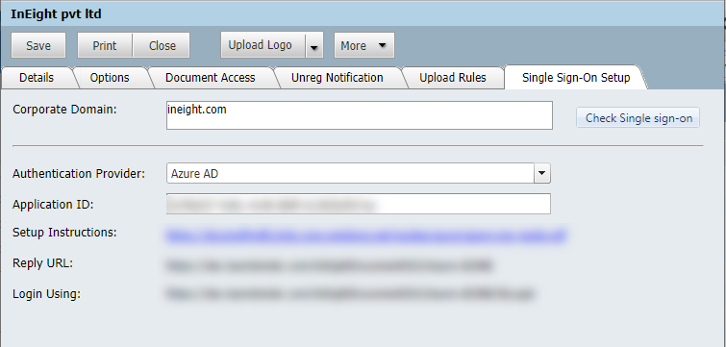Switch to the Details tab
This screenshot has width=726, height=347.
click(x=37, y=78)
